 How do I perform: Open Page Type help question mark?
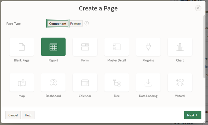[x=87, y=23]
